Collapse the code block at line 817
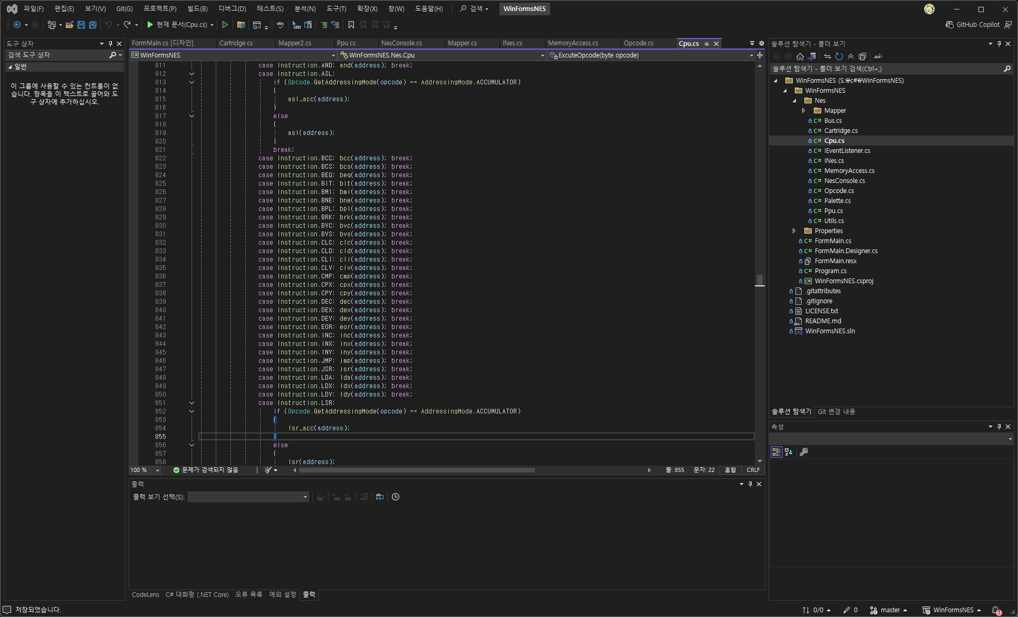 pos(191,116)
